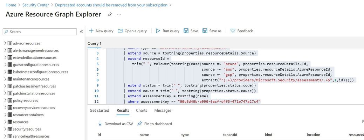Select the Query 1 tab

click(x=95, y=44)
